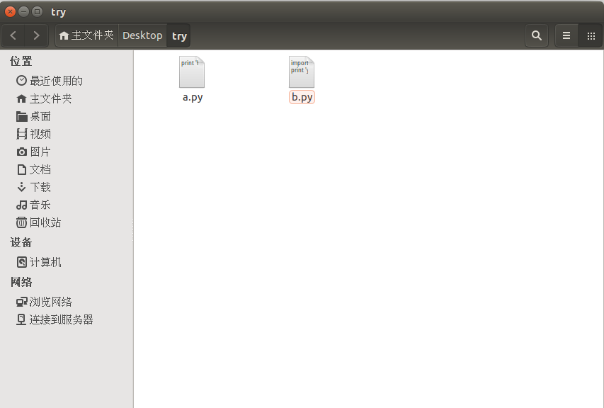Viewport: 604px width, 408px height.
Task: Go to 主文件夹 in the path bar
Action: point(86,36)
